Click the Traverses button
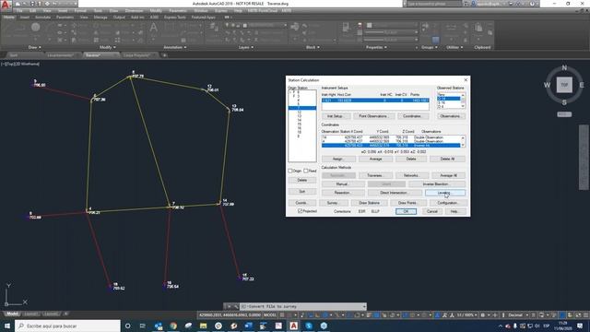Viewport: 590px width, 332px height. pyautogui.click(x=375, y=175)
